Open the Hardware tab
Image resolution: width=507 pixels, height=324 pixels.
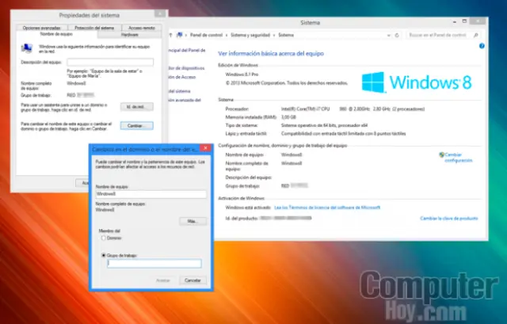coord(130,35)
